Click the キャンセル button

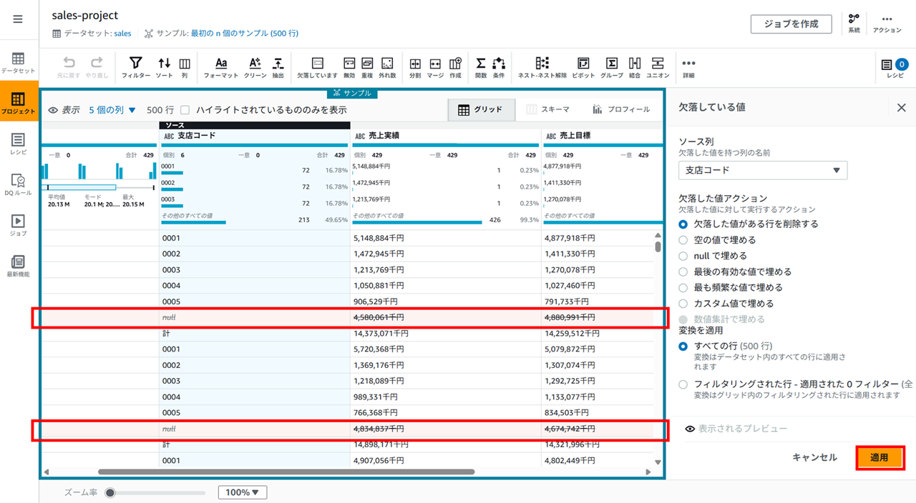pyautogui.click(x=814, y=457)
